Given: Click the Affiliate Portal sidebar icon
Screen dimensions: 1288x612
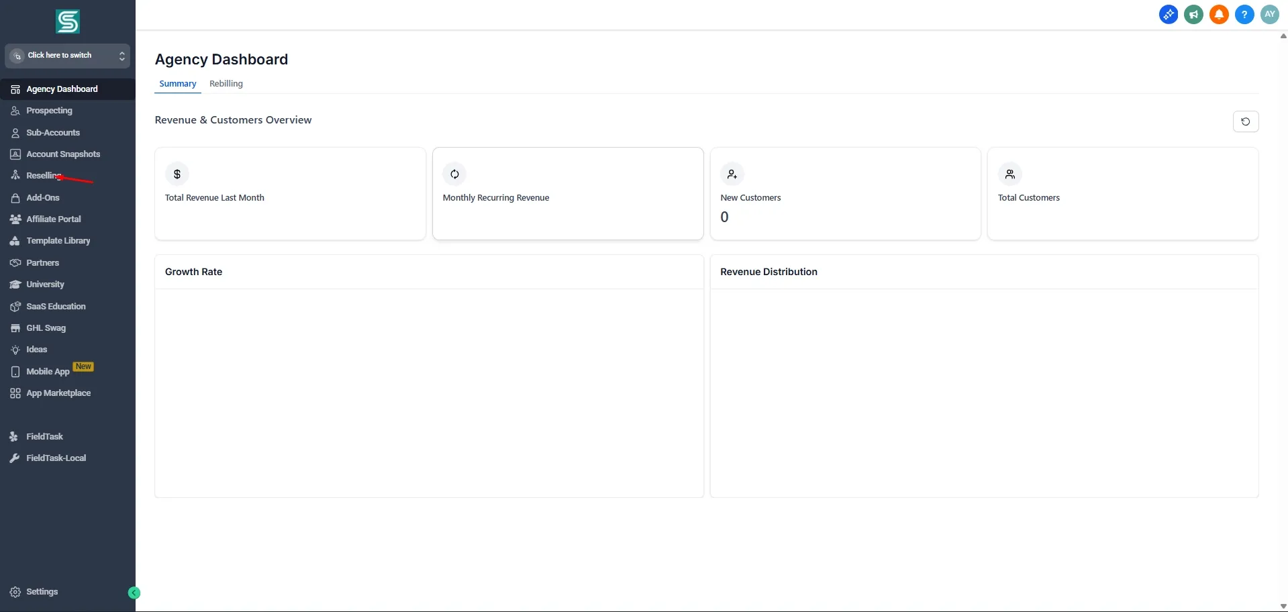Looking at the screenshot, I should click(x=15, y=219).
